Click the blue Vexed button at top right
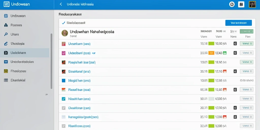Viewport: 260px width, 130px height. (239, 23)
